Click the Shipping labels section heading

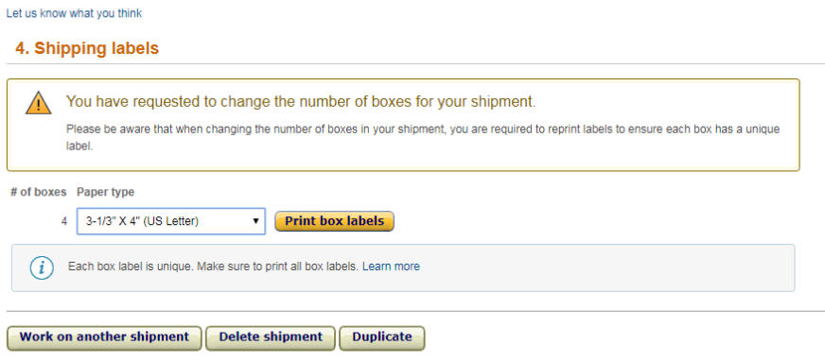[87, 48]
